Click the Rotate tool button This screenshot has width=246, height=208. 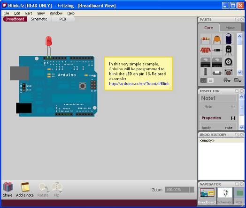pos(43,190)
